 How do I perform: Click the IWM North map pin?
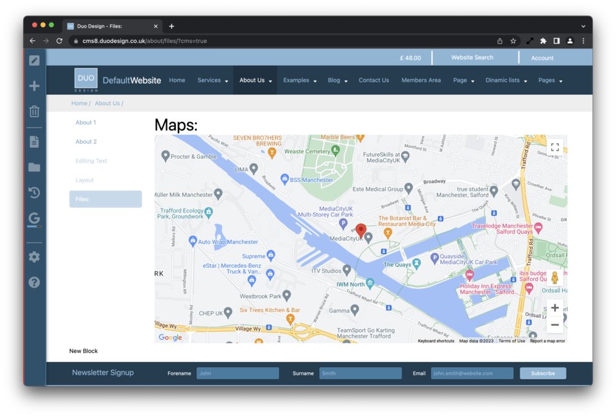(x=370, y=283)
